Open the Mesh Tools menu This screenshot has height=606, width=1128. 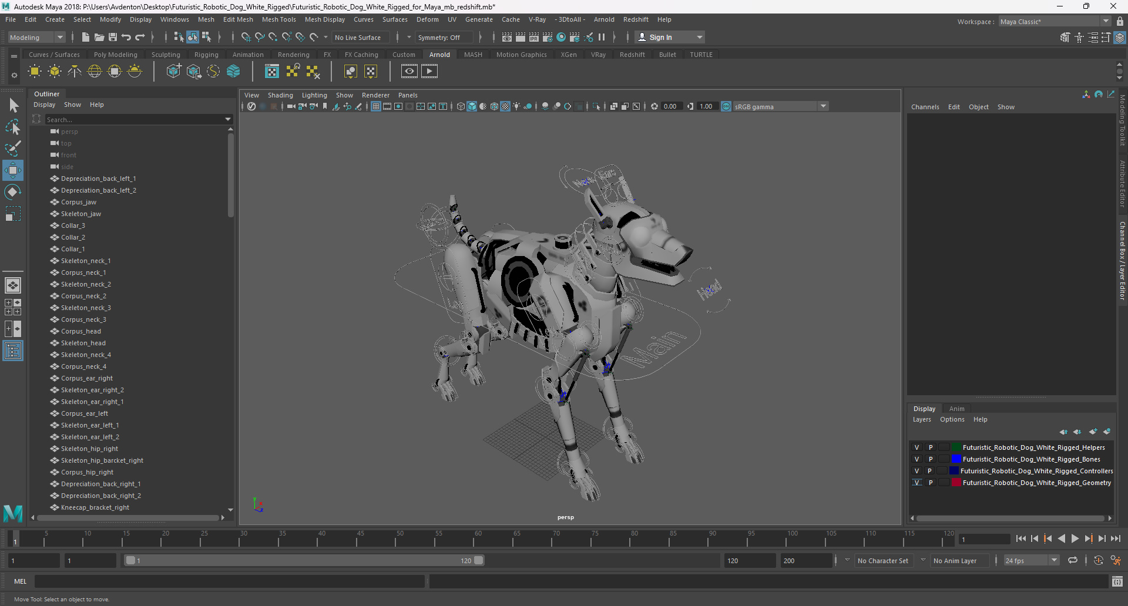point(278,19)
